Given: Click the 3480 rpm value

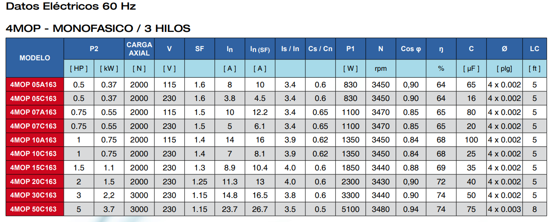Looking at the screenshot, I should click(x=380, y=209).
